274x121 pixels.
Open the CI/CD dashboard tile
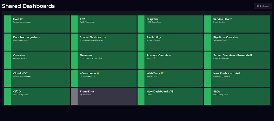(x=37, y=96)
